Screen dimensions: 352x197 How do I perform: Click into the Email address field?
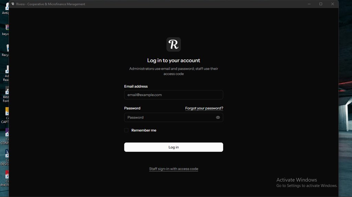(174, 95)
